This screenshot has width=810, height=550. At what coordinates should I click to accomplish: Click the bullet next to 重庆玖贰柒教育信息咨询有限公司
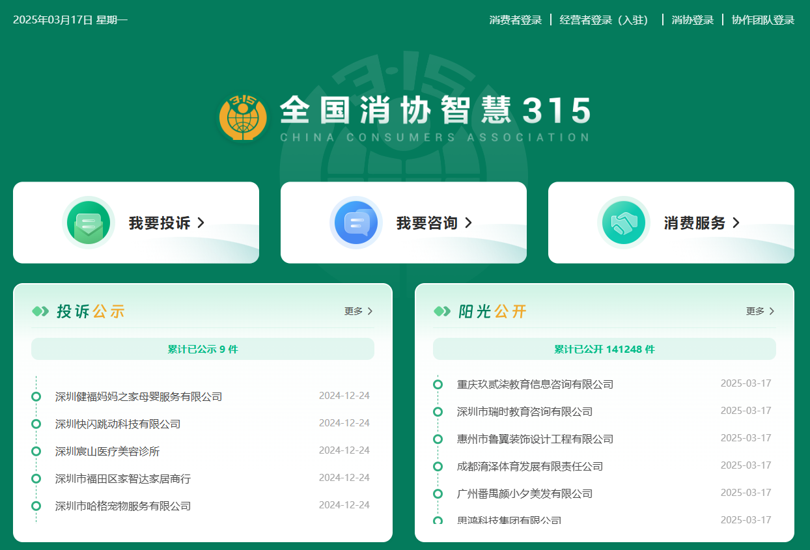tap(438, 384)
